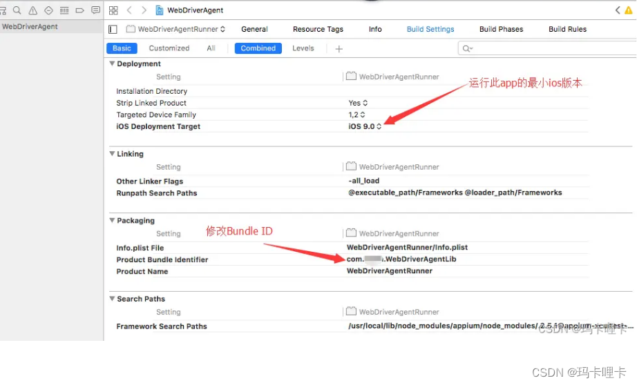Go back with the left chevron

click(129, 10)
